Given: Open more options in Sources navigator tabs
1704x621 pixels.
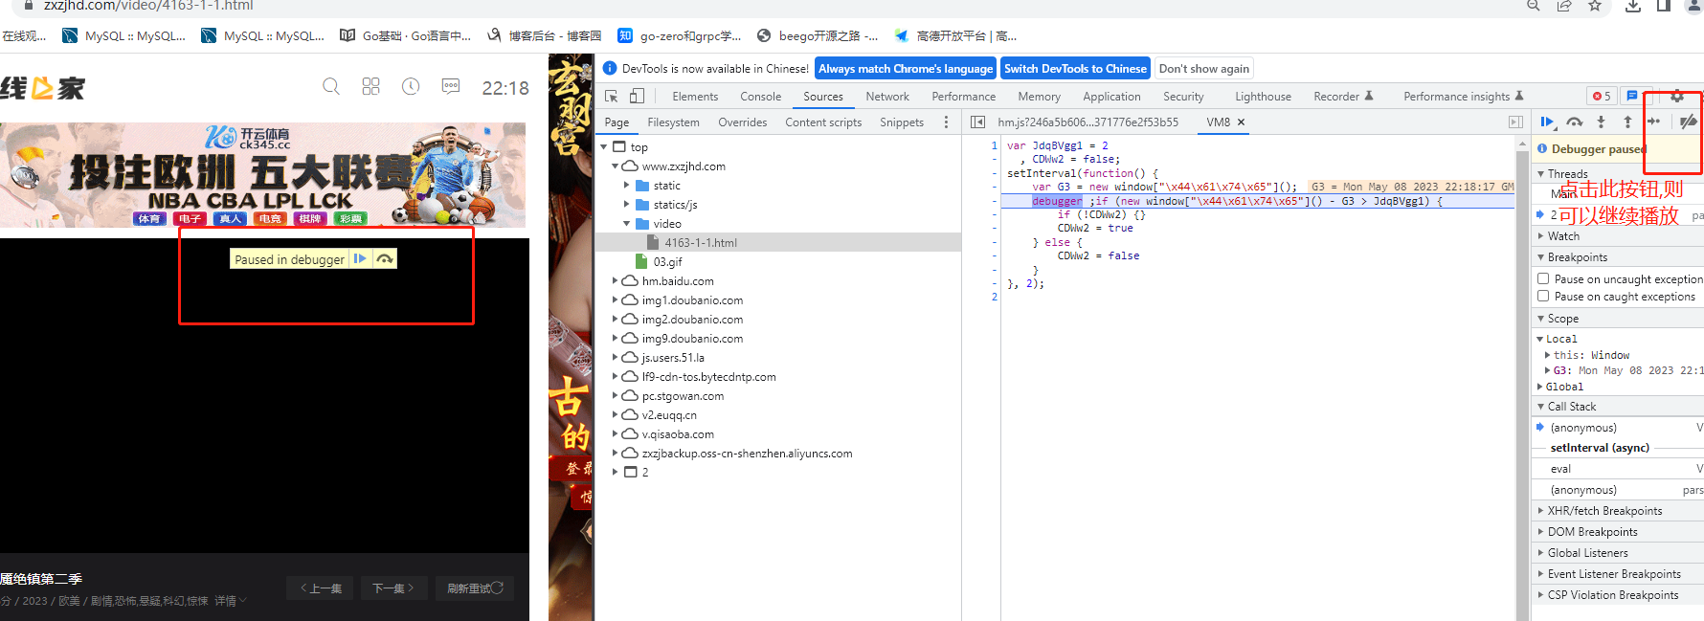Looking at the screenshot, I should (946, 122).
